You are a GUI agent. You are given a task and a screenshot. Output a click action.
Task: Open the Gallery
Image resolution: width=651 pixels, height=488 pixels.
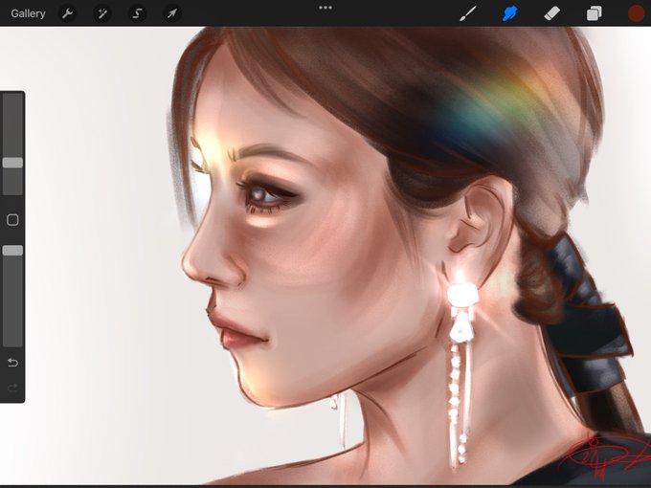[x=28, y=13]
